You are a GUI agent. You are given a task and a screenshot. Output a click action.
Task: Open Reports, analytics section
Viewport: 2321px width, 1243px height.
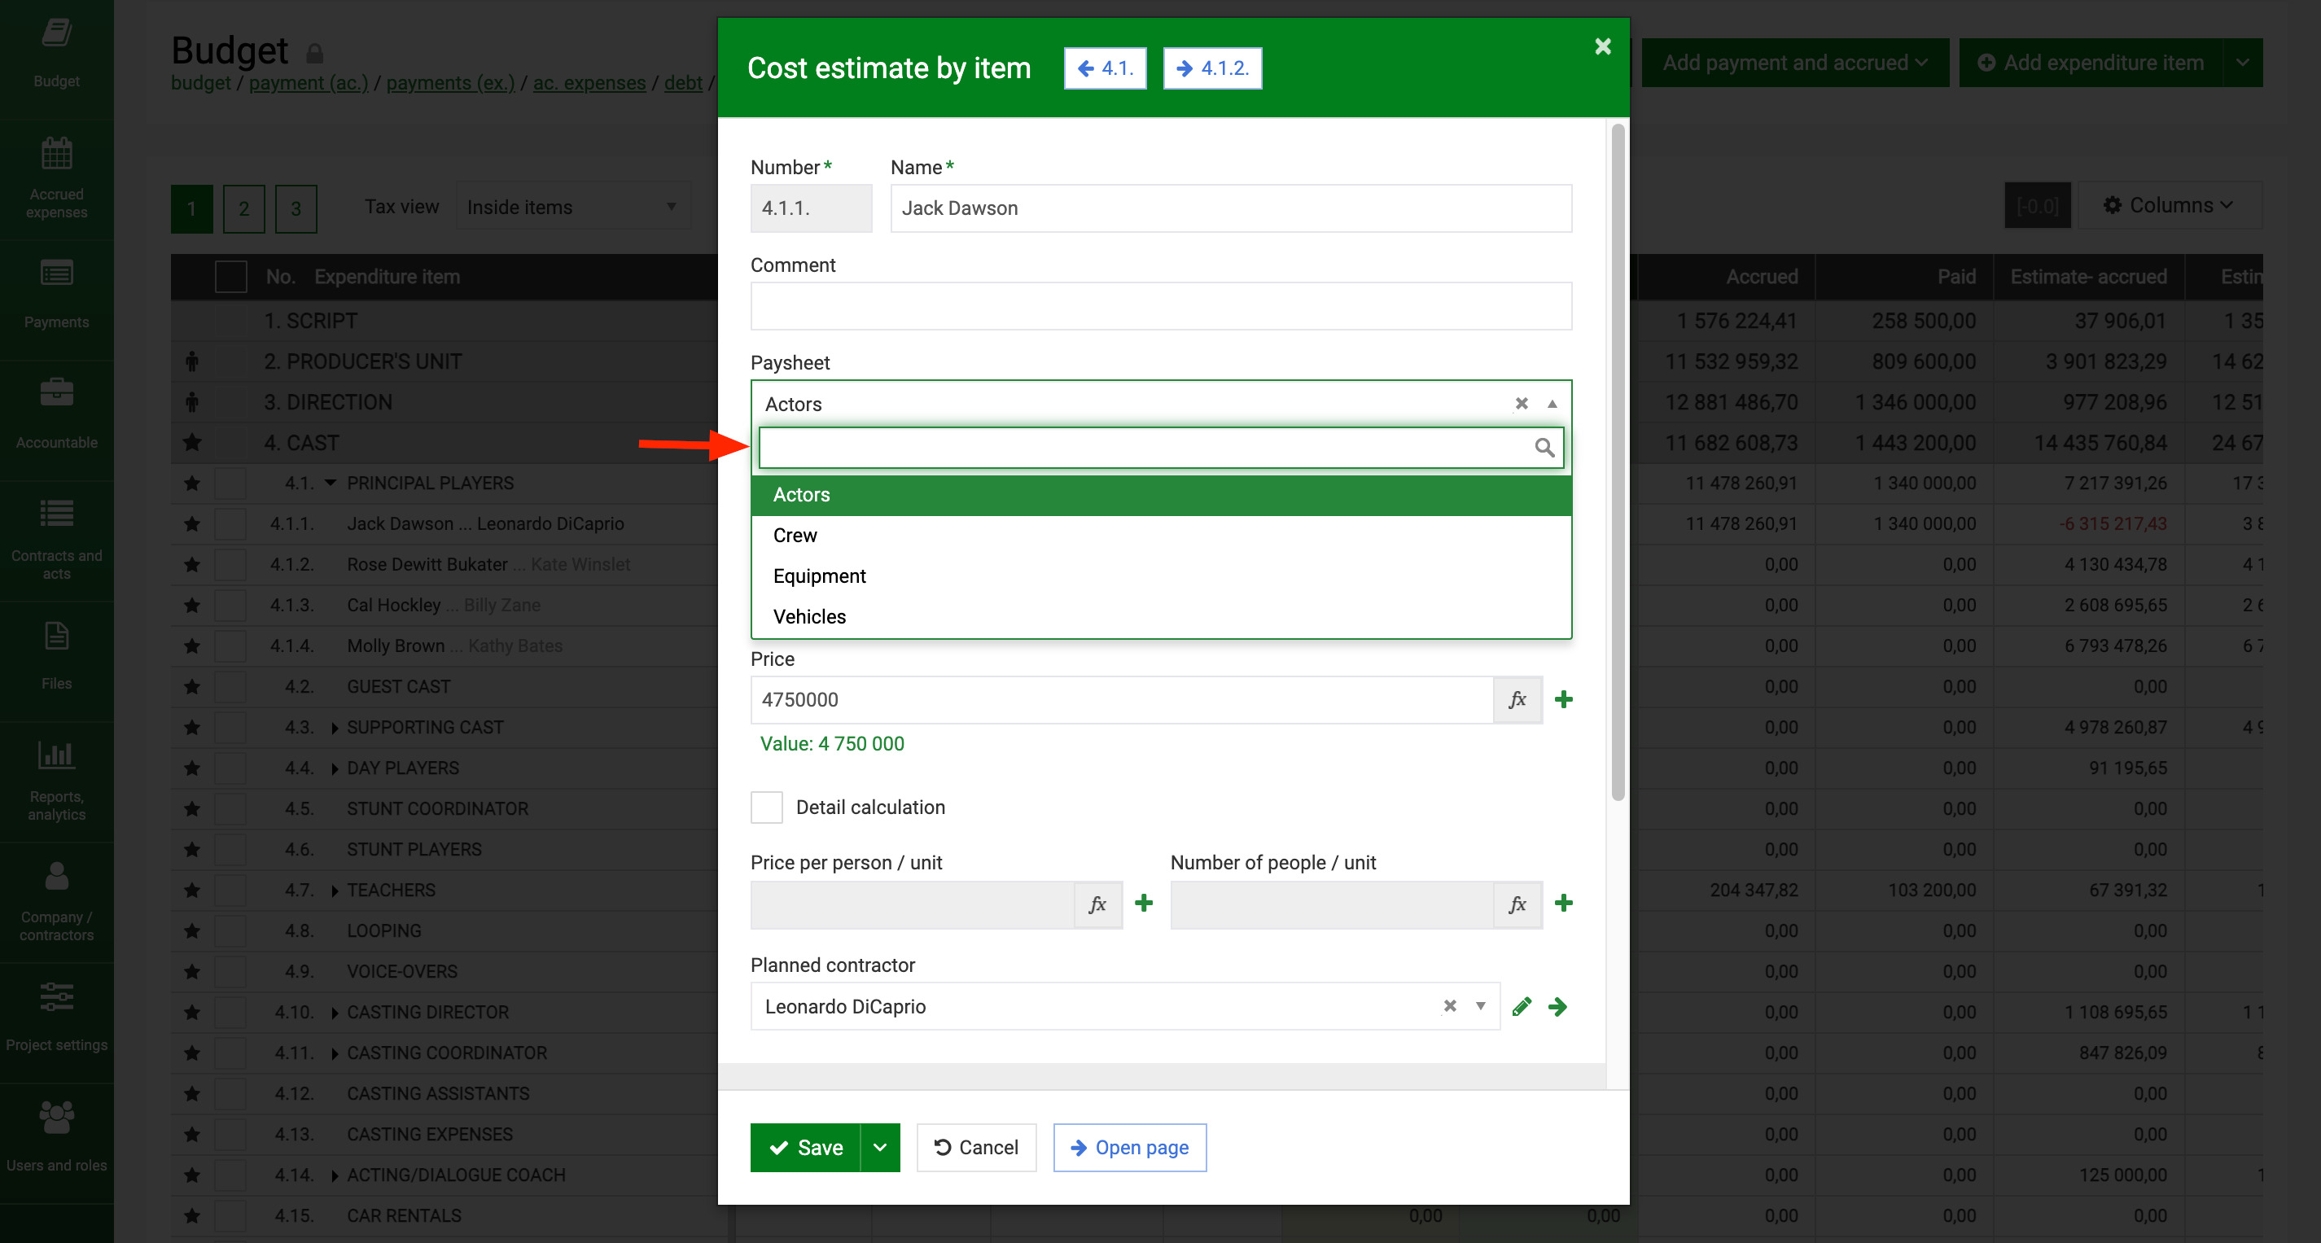pyautogui.click(x=56, y=780)
